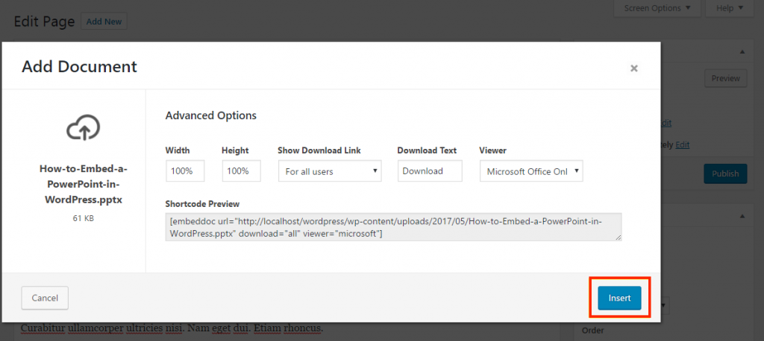Open Screen Options panel

657,8
